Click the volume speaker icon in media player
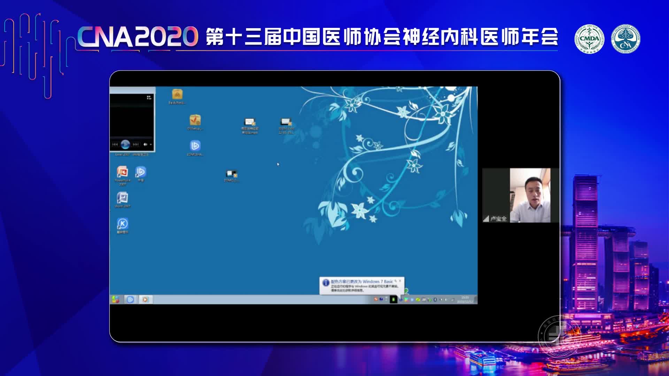669x376 pixels. [145, 144]
